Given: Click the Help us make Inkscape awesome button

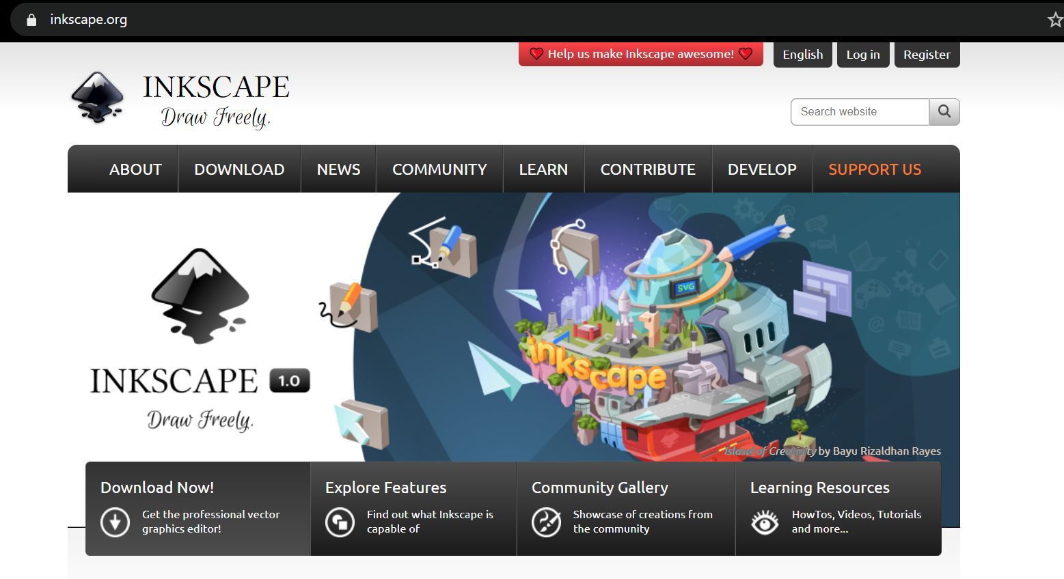Looking at the screenshot, I should pyautogui.click(x=641, y=54).
